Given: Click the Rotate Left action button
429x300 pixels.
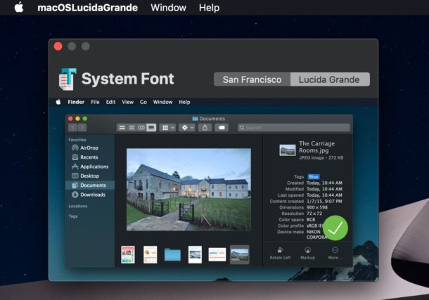Looking at the screenshot, I should (x=280, y=253).
